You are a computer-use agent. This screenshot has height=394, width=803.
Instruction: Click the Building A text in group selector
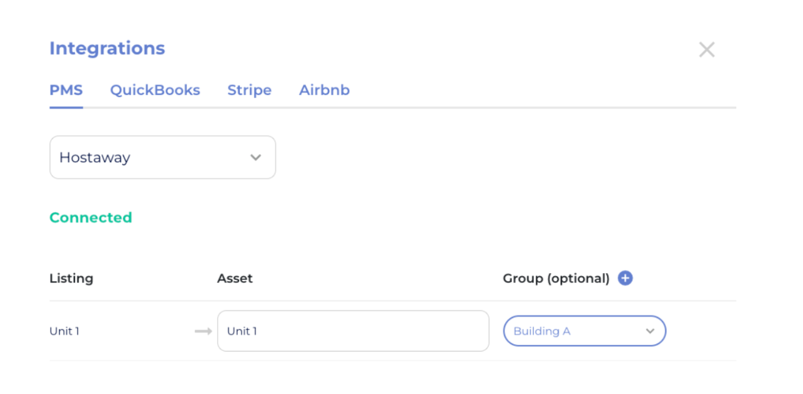(x=542, y=331)
